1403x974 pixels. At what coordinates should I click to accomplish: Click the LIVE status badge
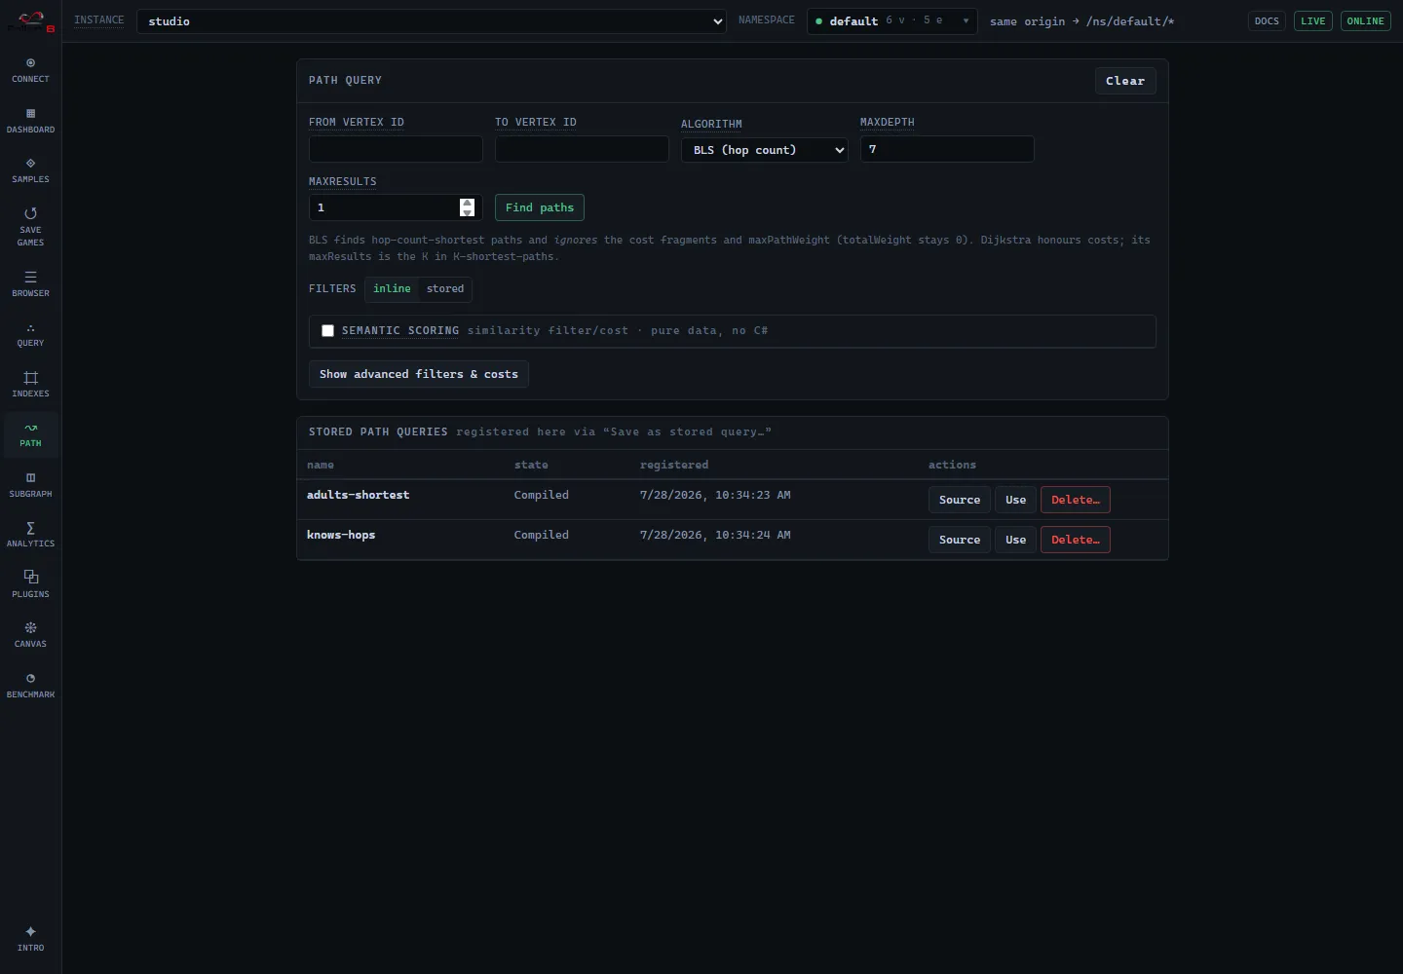(1313, 21)
